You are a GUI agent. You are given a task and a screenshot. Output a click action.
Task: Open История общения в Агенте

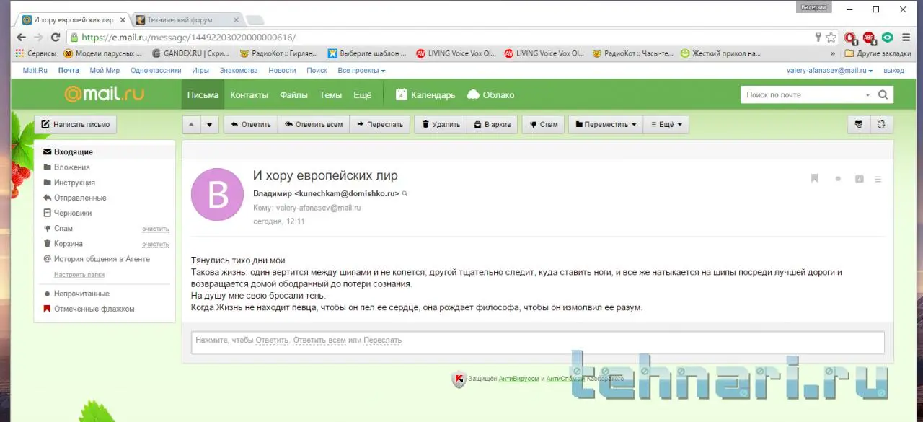[102, 259]
